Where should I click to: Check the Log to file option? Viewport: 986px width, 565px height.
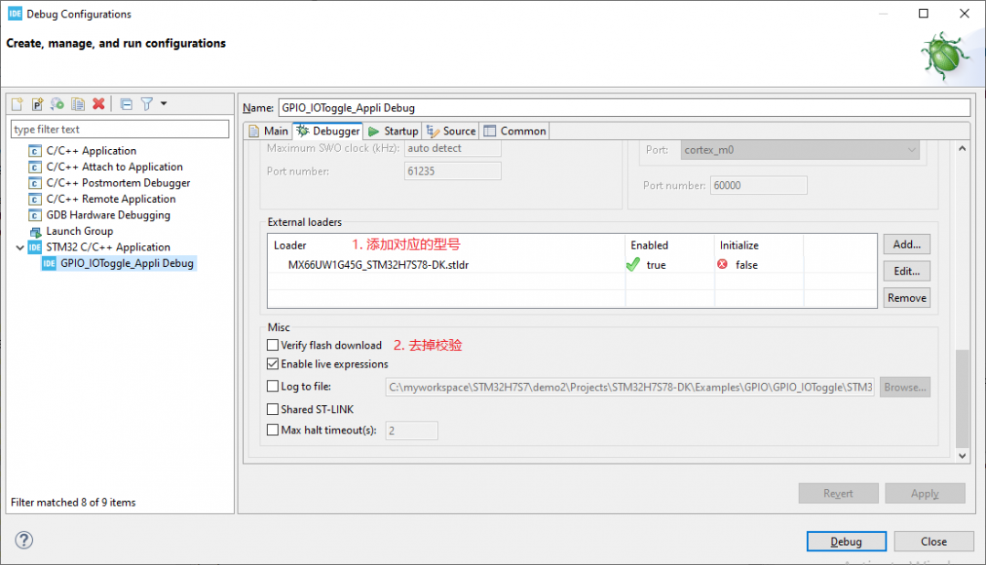click(272, 387)
